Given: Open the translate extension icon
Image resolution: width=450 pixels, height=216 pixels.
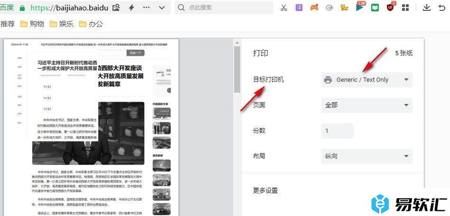Looking at the screenshot, I should click(x=299, y=8).
